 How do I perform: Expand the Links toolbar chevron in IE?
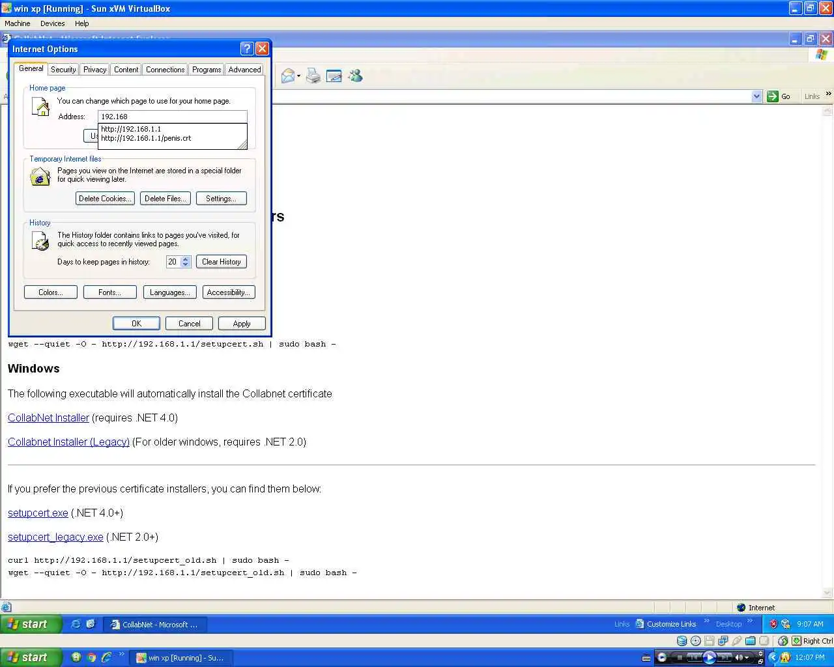click(x=828, y=94)
